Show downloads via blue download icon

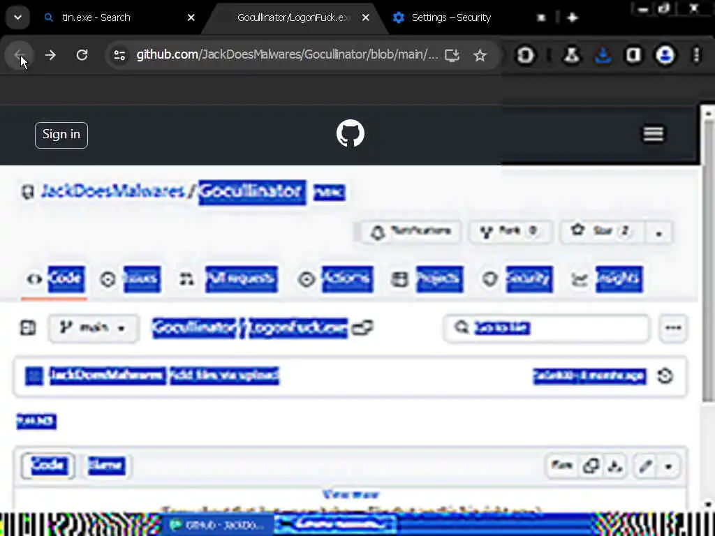coord(603,55)
